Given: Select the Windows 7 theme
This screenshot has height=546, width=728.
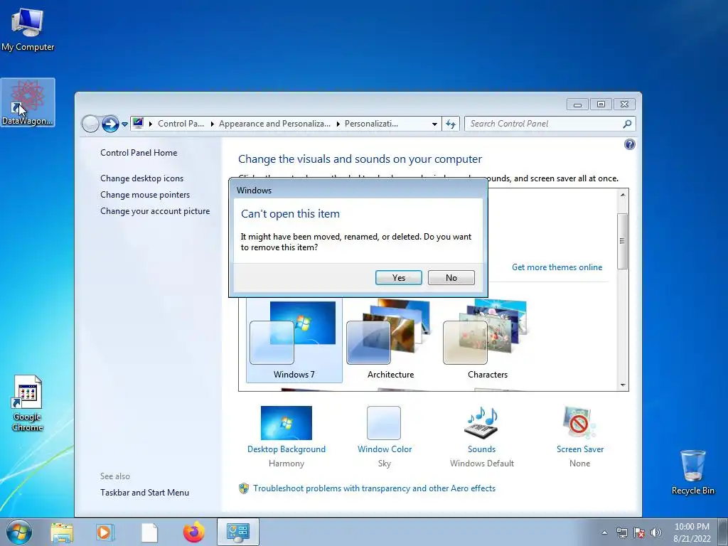Looking at the screenshot, I should pos(294,340).
